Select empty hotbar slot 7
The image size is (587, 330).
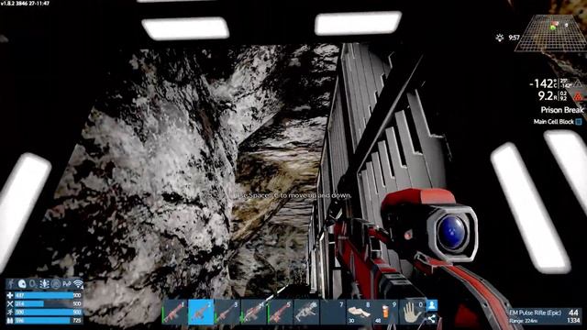coord(333,312)
